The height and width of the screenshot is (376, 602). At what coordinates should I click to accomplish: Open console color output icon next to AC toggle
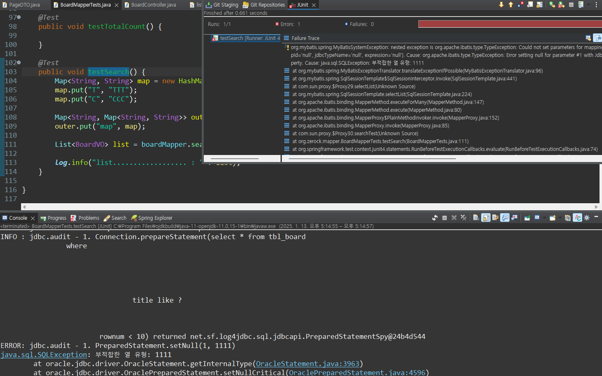point(568,218)
